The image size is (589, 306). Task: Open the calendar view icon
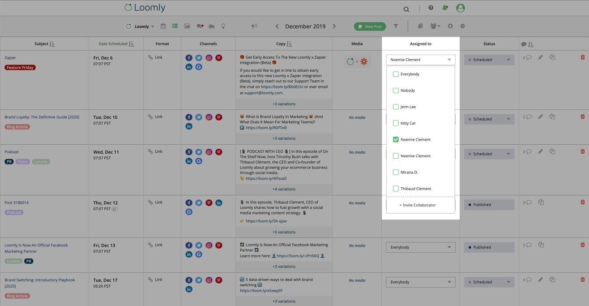tap(163, 26)
